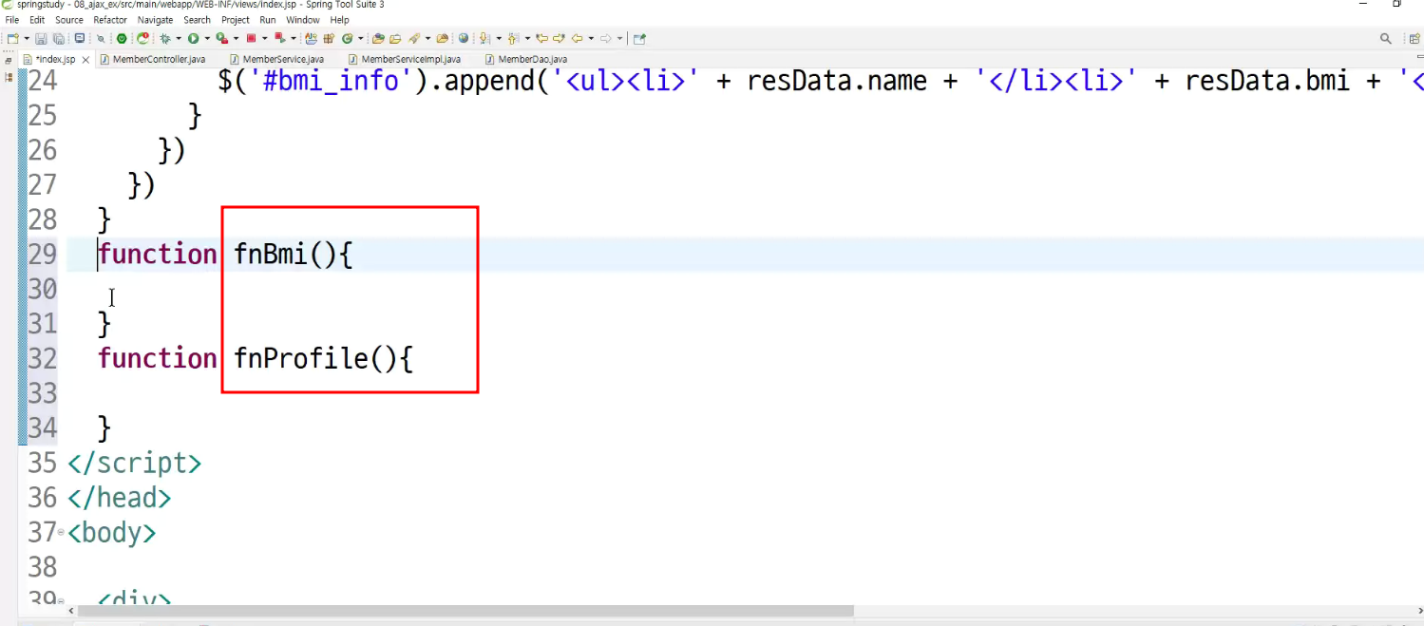Expand the Run configurations dropdown arrow
This screenshot has width=1424, height=626.
click(x=206, y=39)
